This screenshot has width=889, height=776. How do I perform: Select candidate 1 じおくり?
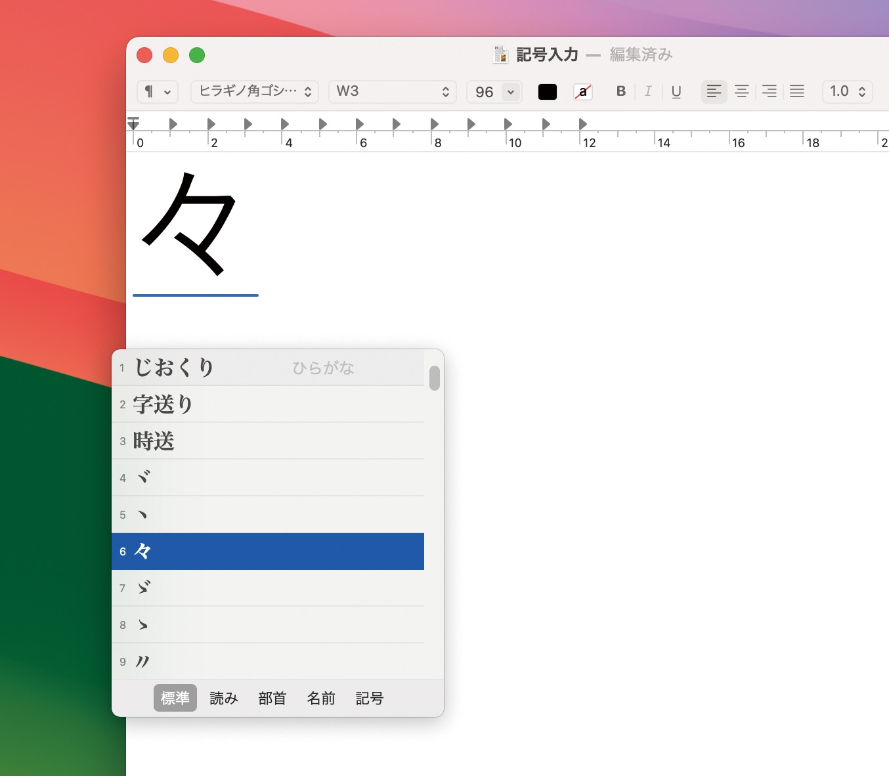click(x=268, y=368)
